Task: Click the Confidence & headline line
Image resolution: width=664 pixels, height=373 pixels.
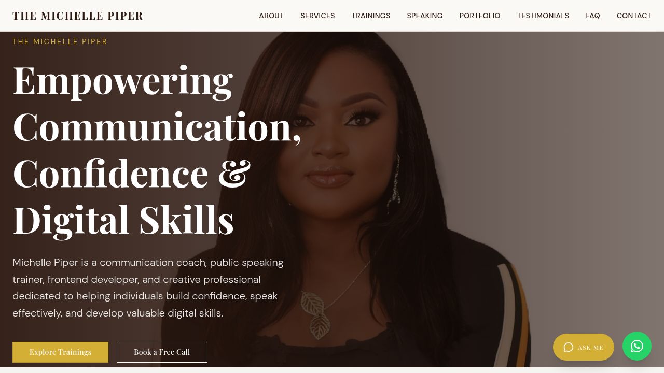Action: tap(132, 173)
